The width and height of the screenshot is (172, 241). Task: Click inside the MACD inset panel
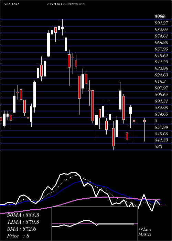point(95,224)
